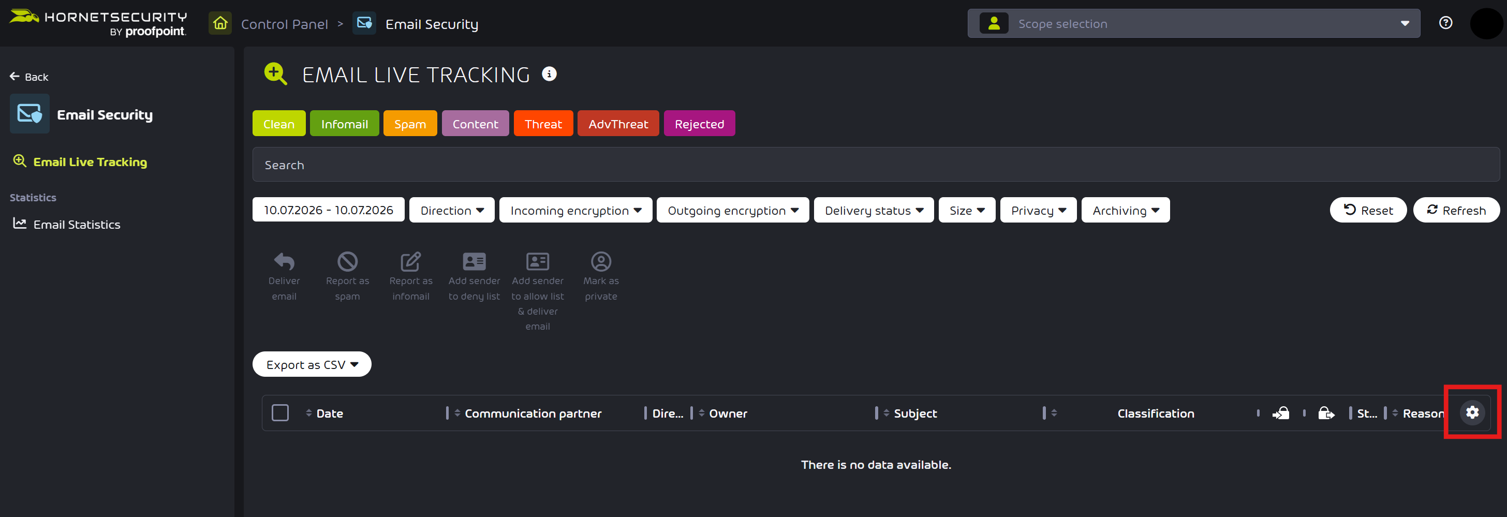
Task: Click Add sender to allow list icon
Action: coord(538,261)
